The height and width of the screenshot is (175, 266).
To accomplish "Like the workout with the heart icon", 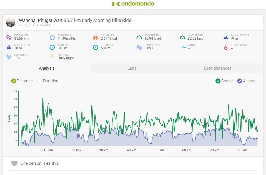I will pos(14,163).
